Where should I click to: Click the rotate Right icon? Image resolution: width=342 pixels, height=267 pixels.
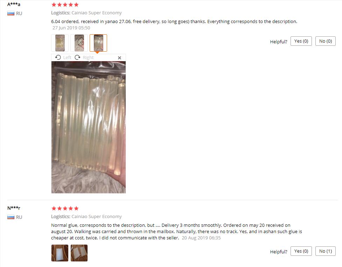(x=77, y=57)
